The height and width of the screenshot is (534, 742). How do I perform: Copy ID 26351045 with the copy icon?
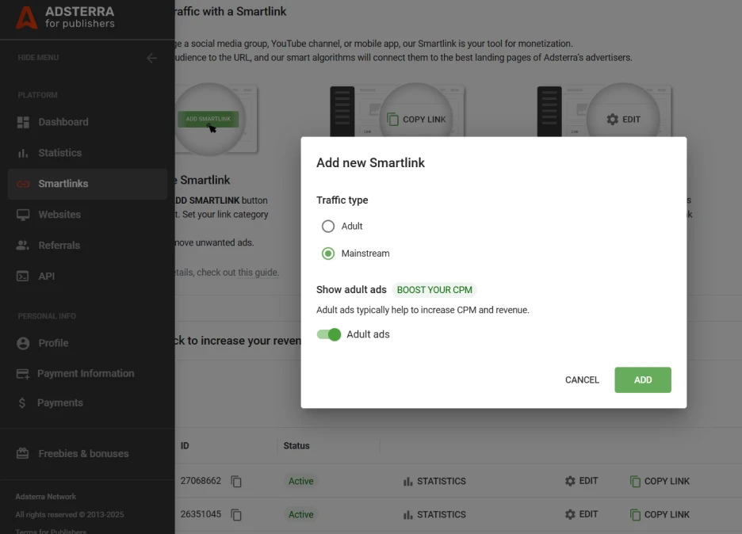[x=236, y=515]
